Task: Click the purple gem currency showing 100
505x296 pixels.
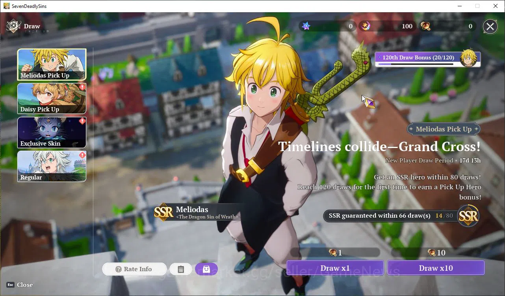Action: pos(366,26)
